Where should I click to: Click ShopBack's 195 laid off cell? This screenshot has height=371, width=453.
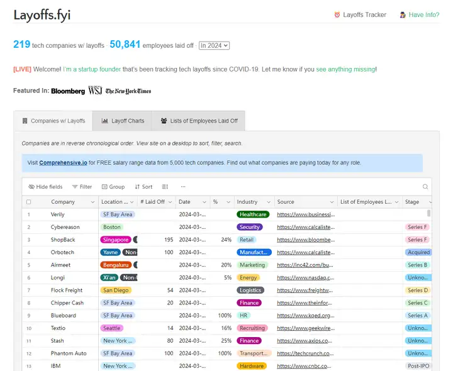(156, 240)
